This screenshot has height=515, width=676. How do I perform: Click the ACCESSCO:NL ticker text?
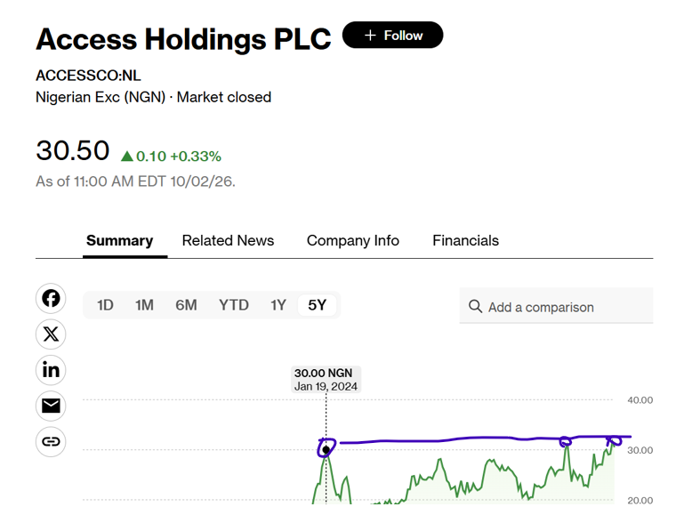tap(88, 76)
